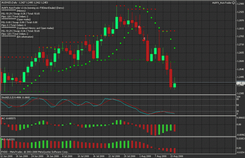The height and width of the screenshot is (158, 245).
Task: Click the AshFX_AutoTrader expert label
Action: pyautogui.click(x=222, y=3)
